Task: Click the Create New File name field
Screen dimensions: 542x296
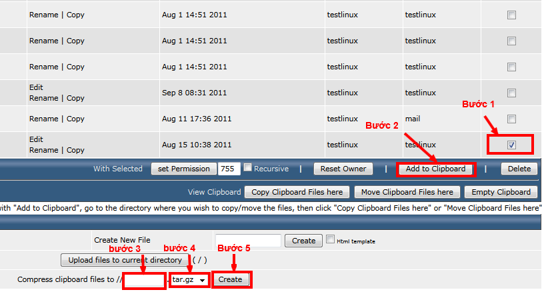Action: [247, 241]
